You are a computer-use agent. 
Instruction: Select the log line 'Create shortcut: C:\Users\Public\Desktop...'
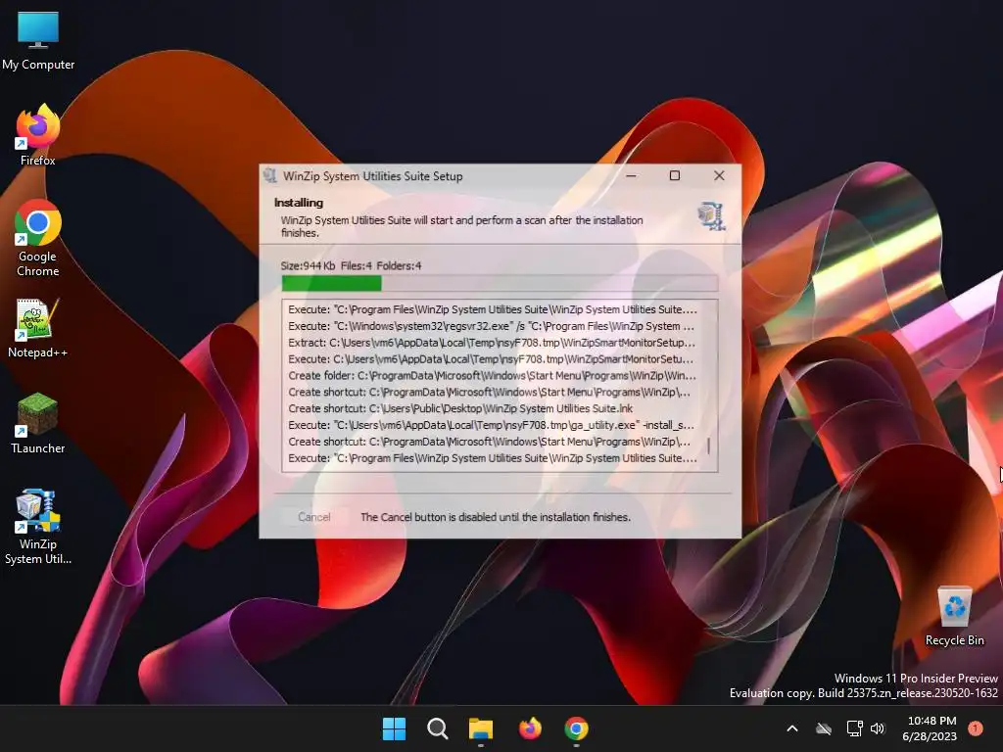pos(460,408)
